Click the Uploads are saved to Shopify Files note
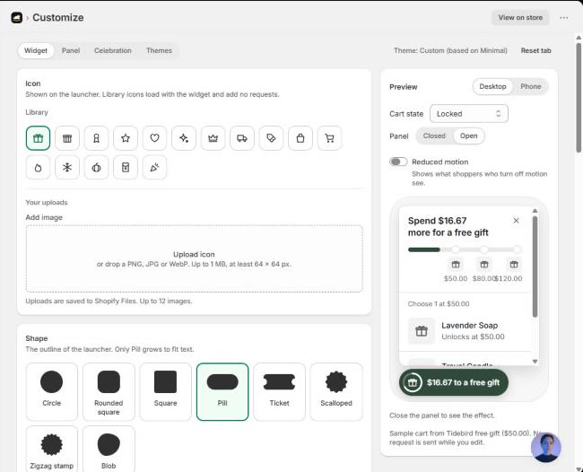Screen dimensions: 583x472 tap(109, 302)
